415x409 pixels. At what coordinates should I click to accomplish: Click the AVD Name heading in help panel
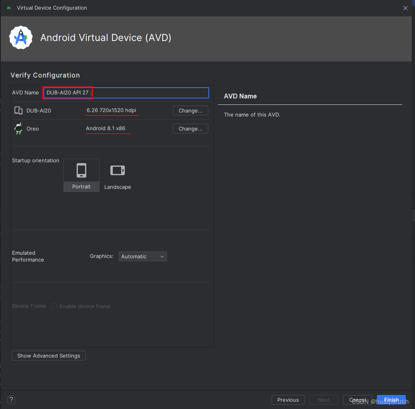(240, 96)
